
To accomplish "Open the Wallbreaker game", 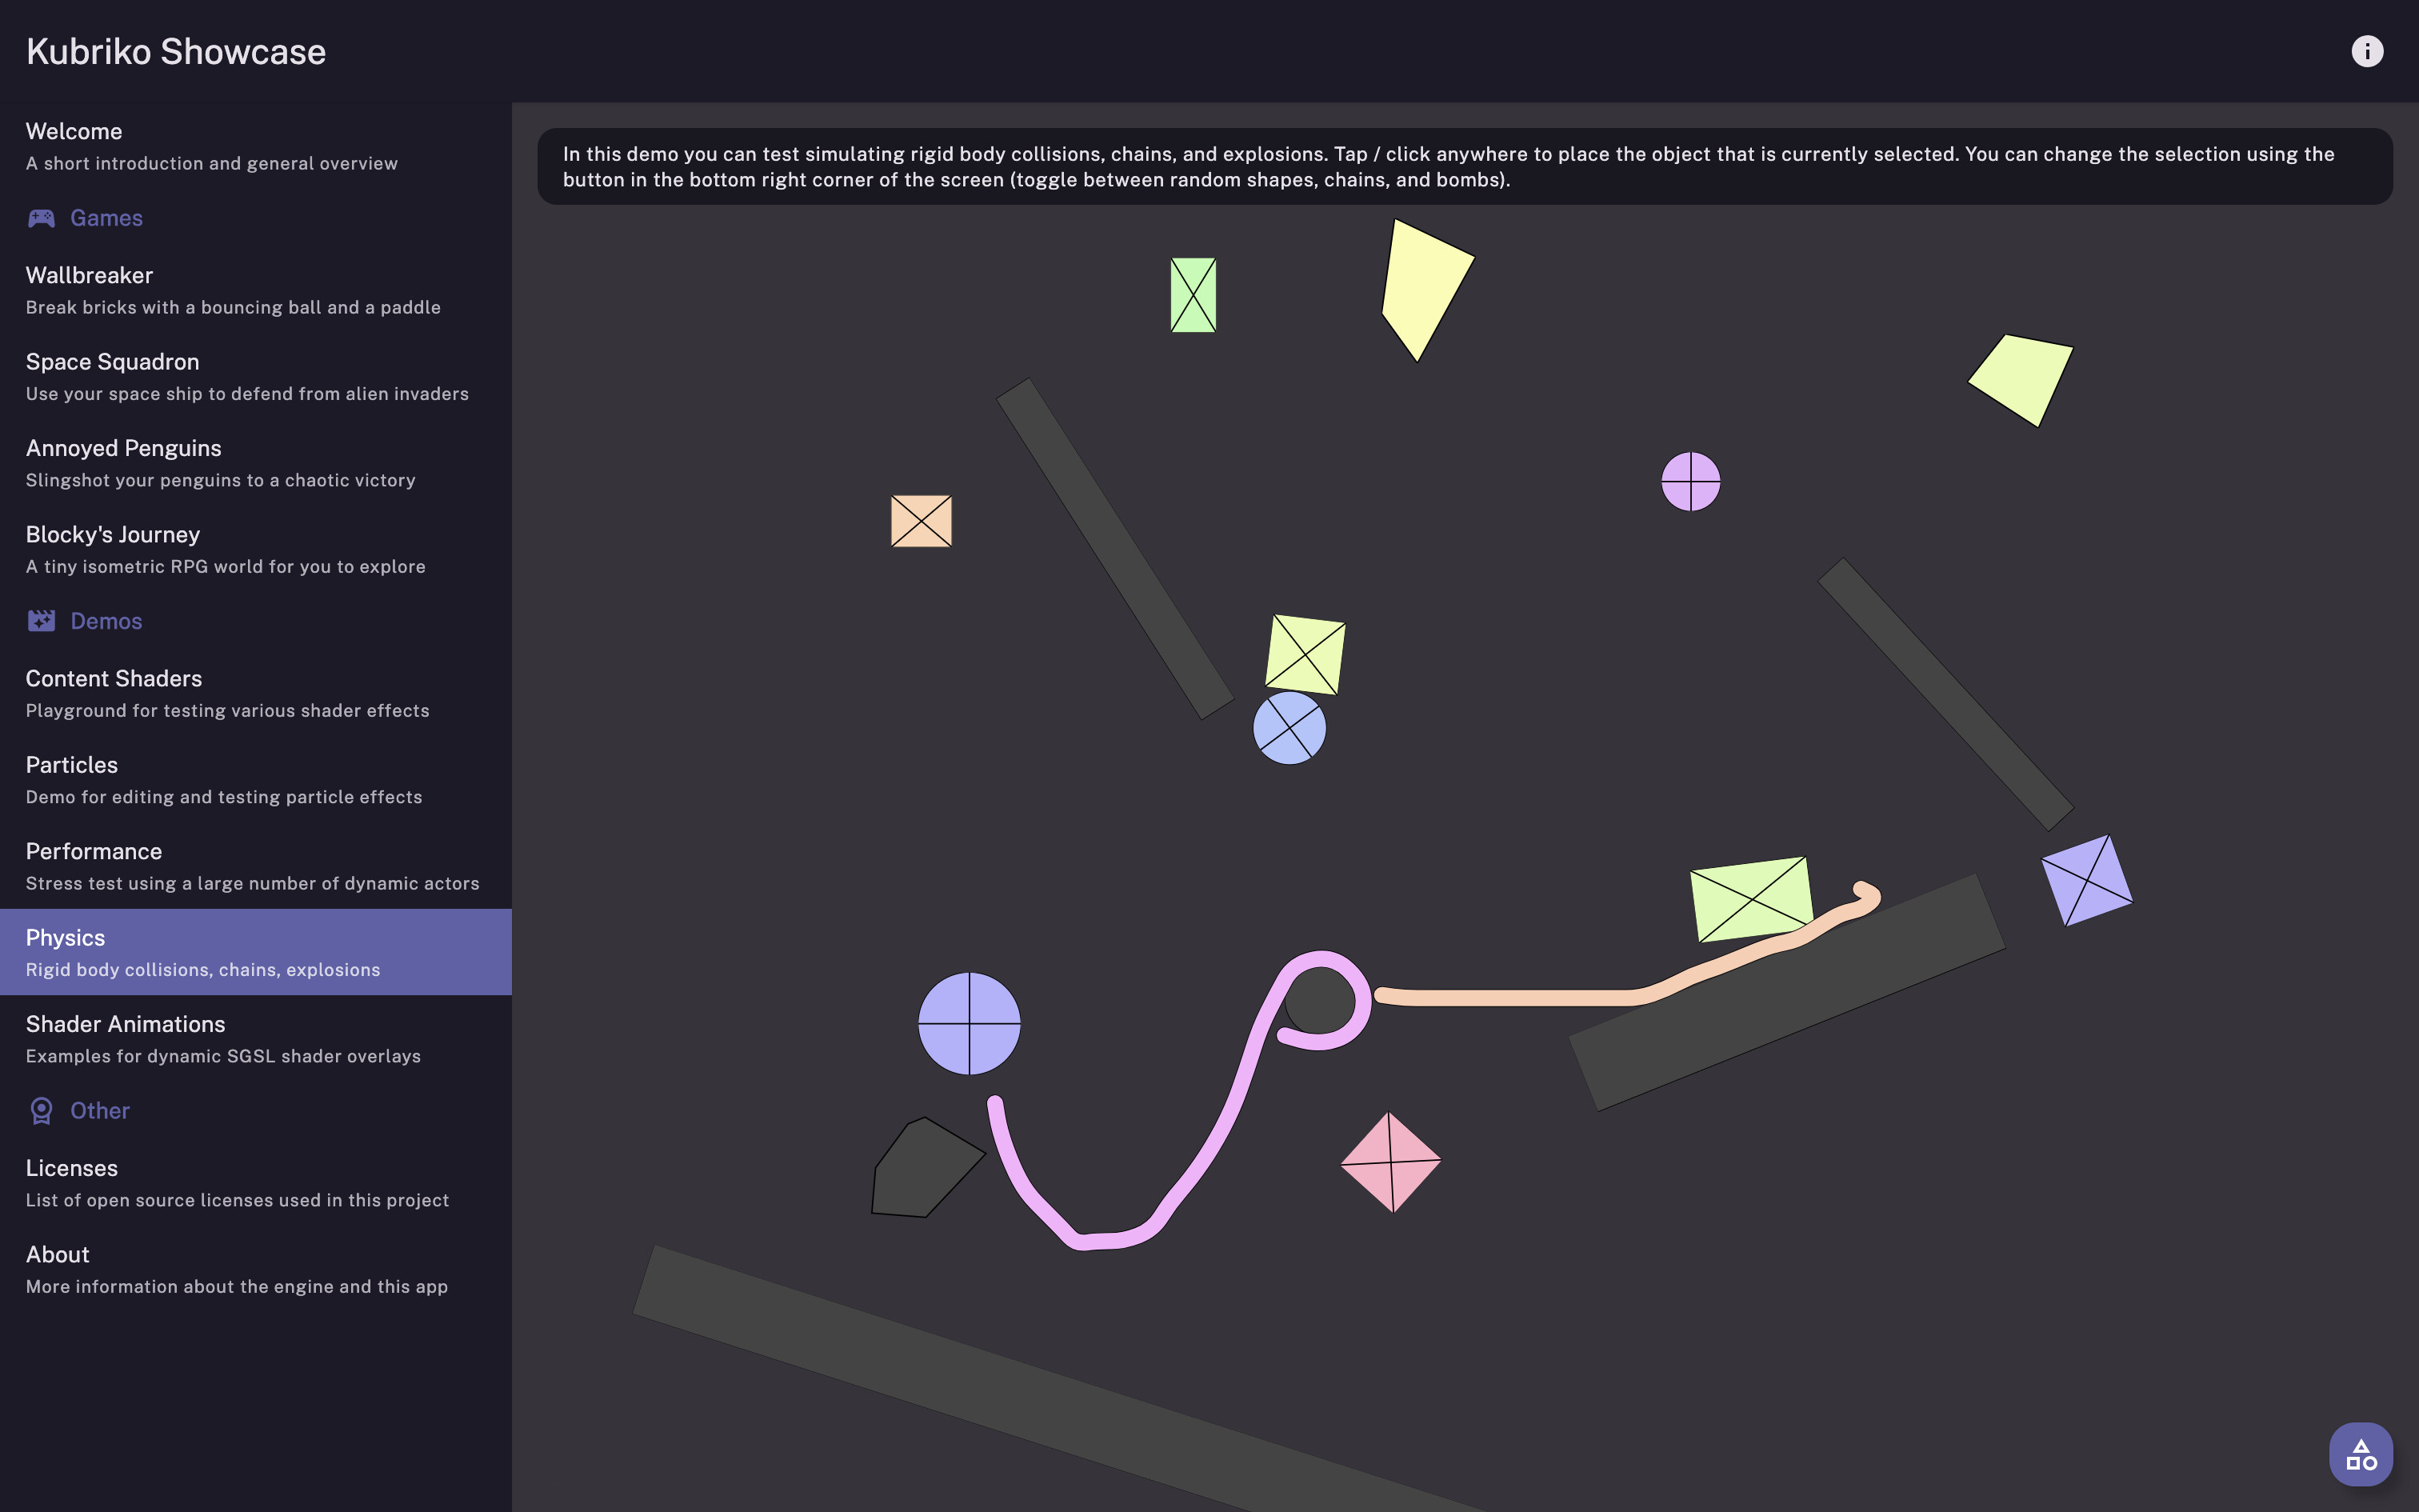I will [x=200, y=289].
